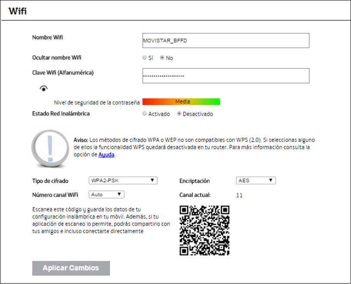Image resolution: width=351 pixels, height=284 pixels.
Task: Click the Clave Wifi password field
Action: coord(226,76)
